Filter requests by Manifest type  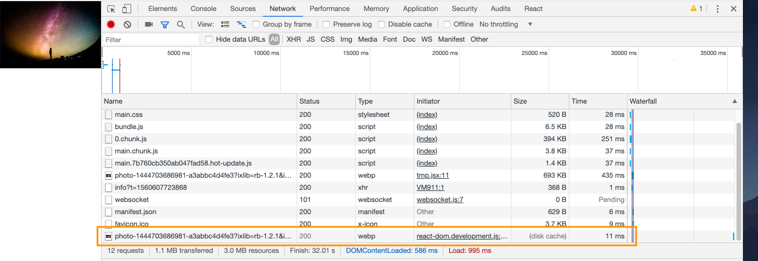coord(452,39)
